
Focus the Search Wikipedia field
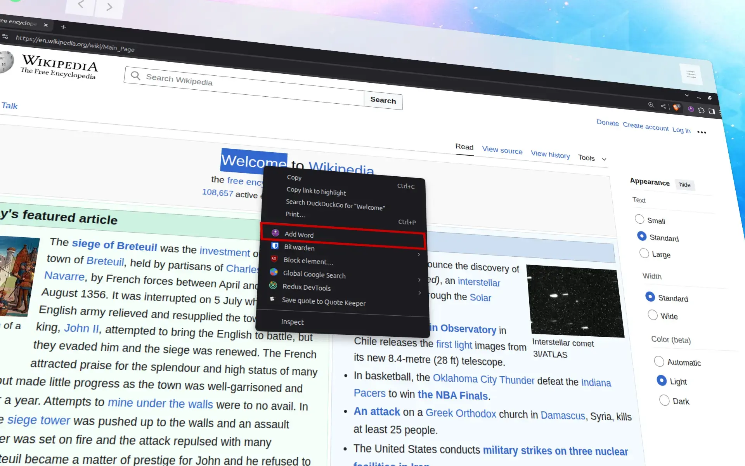(244, 86)
